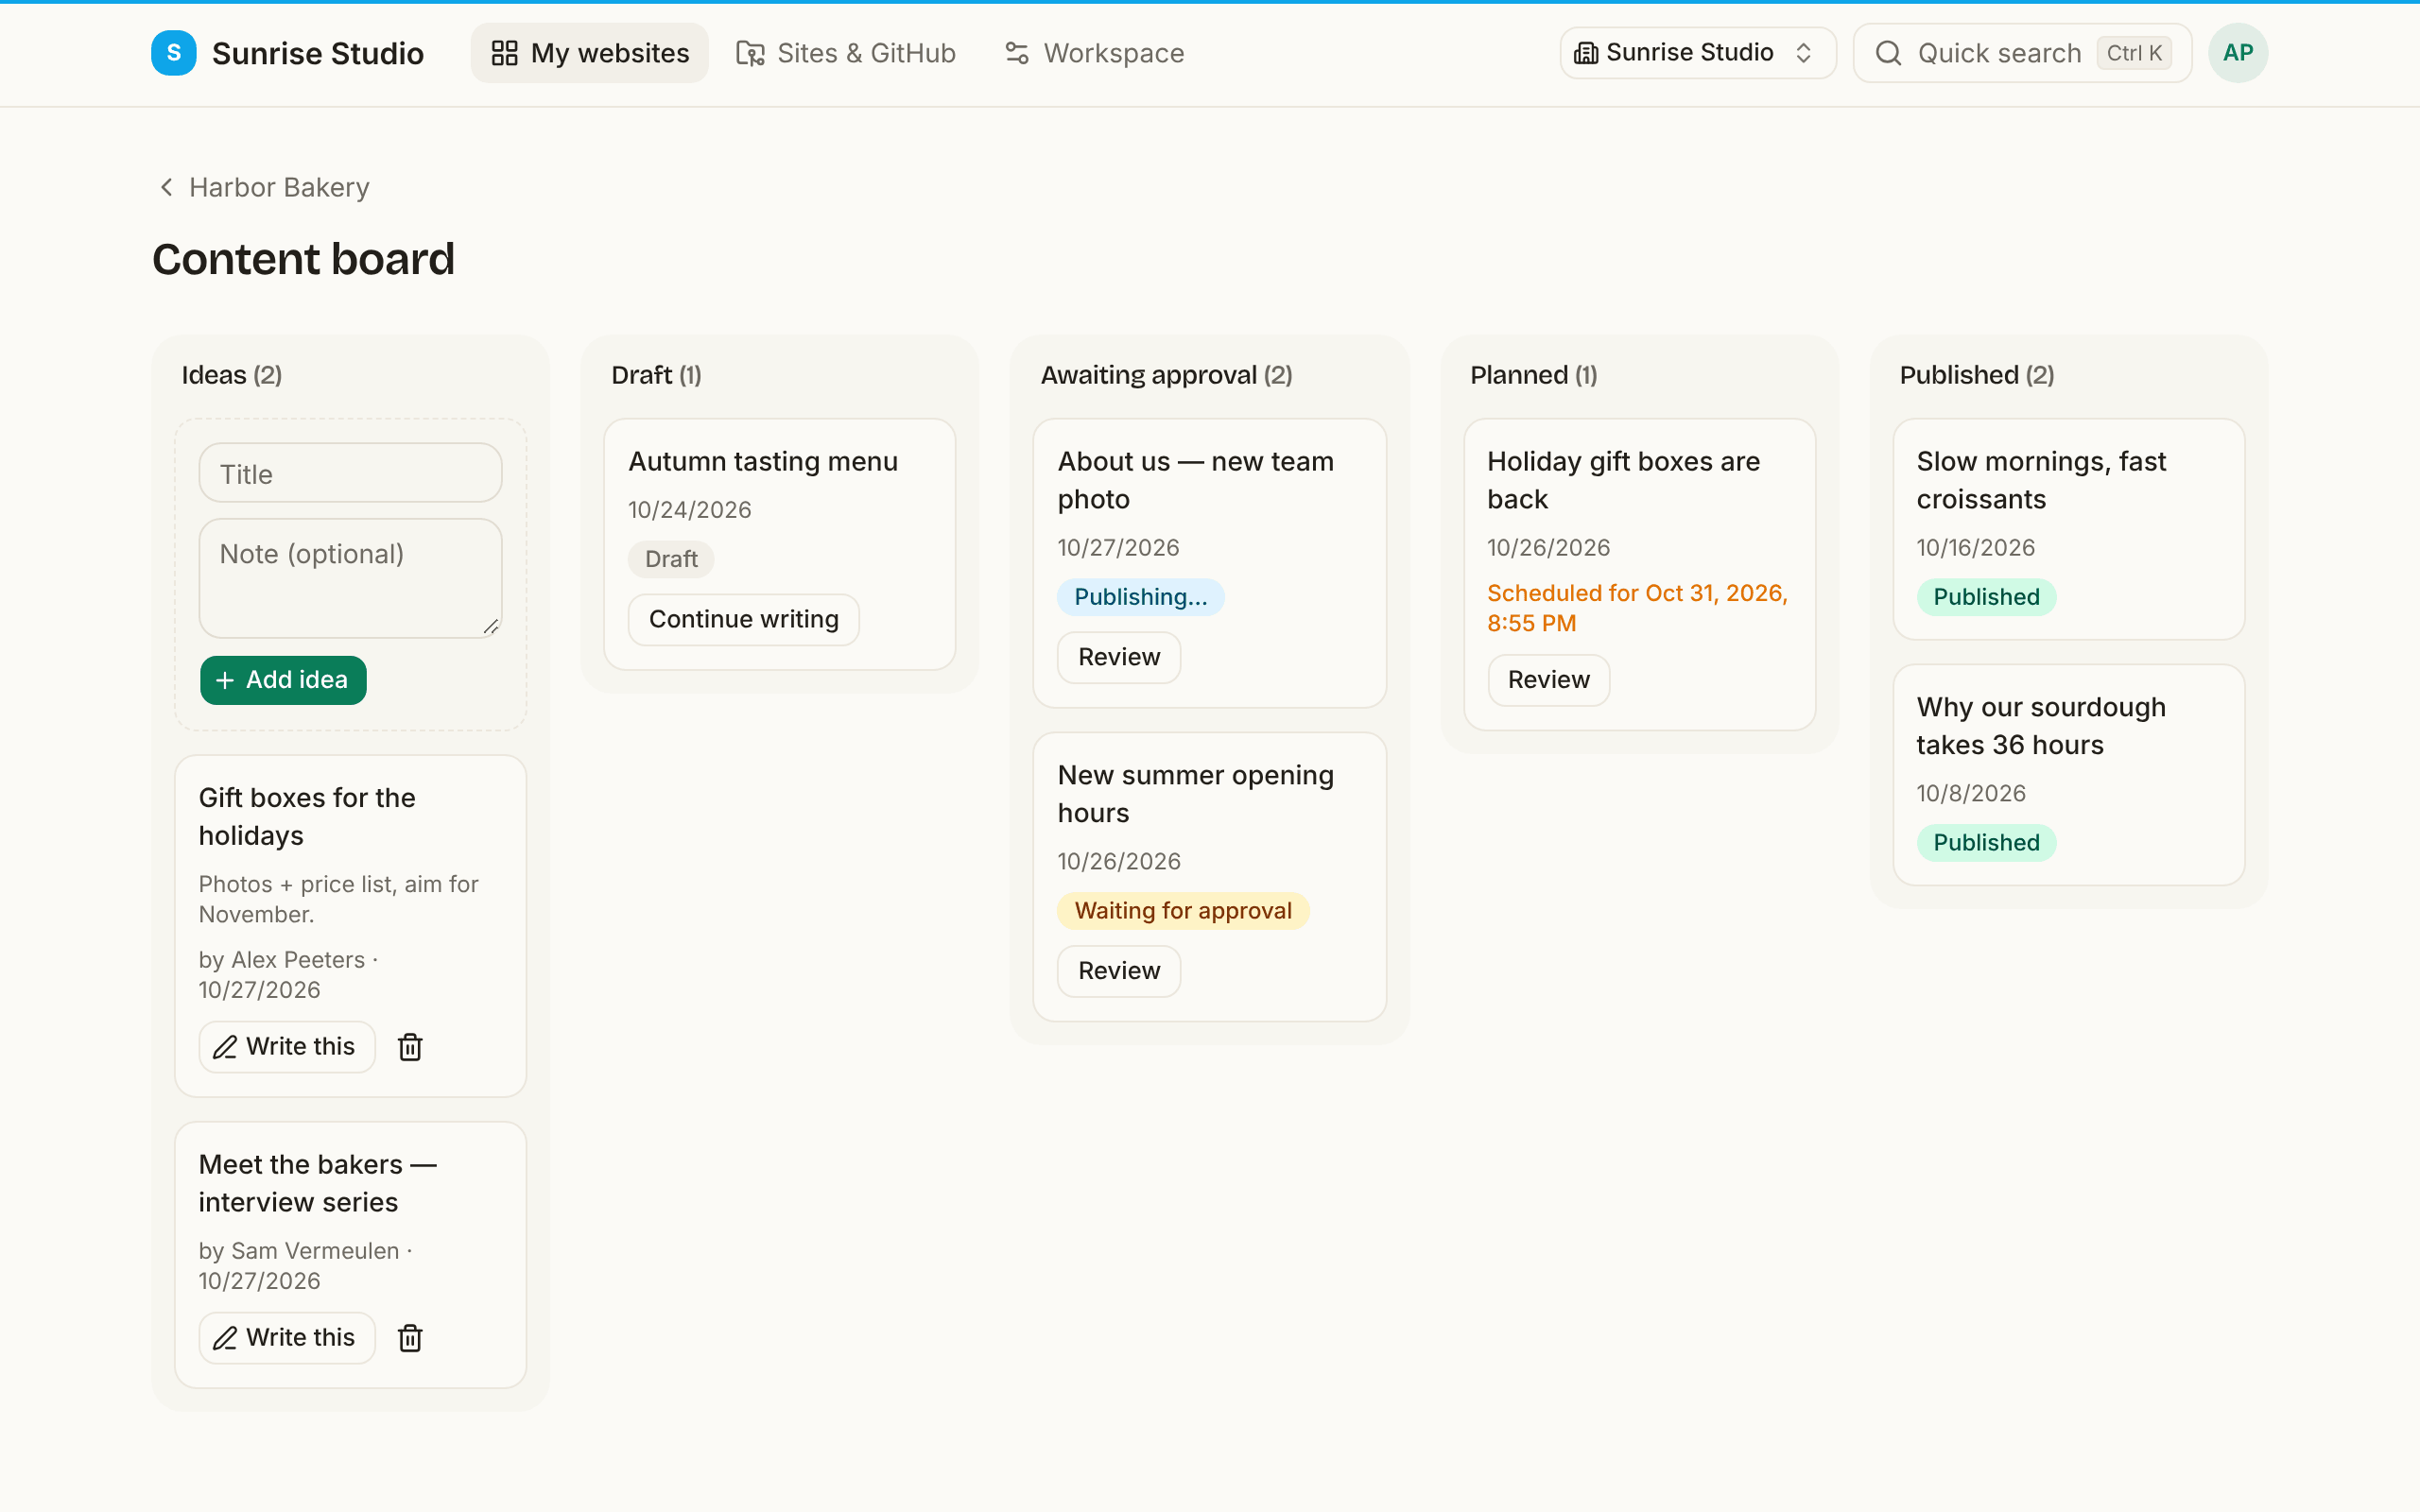The image size is (2420, 1512).
Task: Review New summer opening hours post
Action: (x=1119, y=971)
